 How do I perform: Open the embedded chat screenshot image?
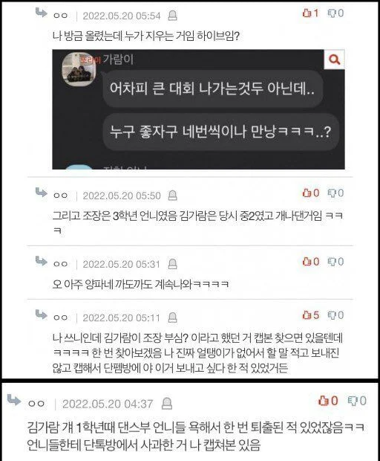[x=198, y=109]
